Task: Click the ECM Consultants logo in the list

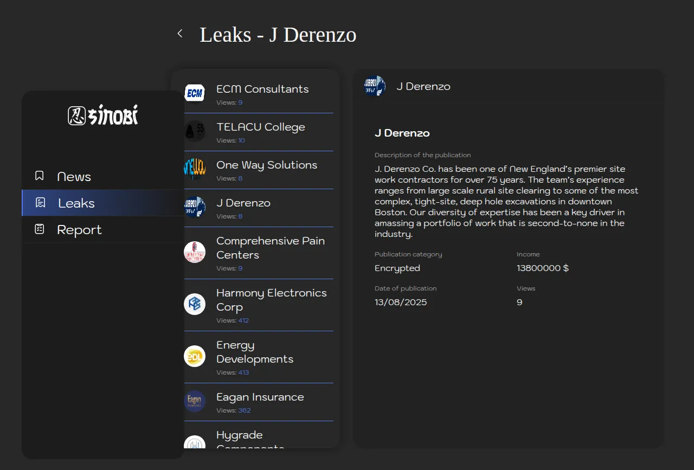Action: pos(195,93)
